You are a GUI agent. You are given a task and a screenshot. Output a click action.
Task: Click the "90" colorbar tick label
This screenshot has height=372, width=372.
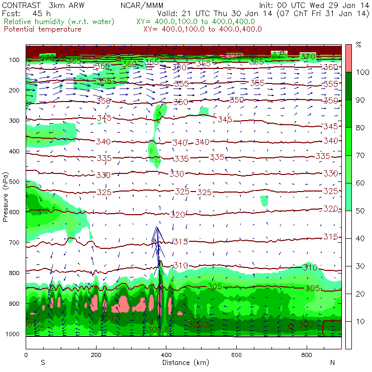[360, 100]
